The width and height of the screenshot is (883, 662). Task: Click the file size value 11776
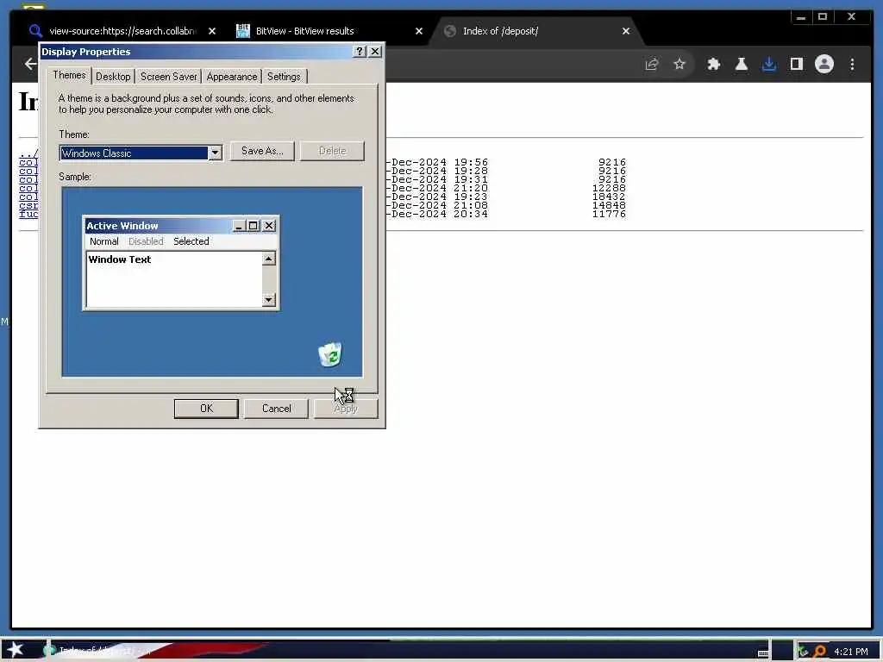[609, 214]
